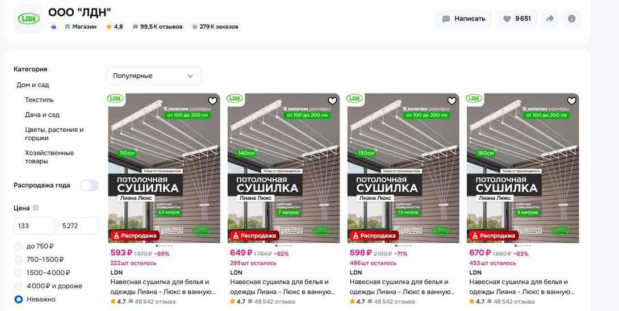Follow the store with the 9651 heart button
The width and height of the screenshot is (619, 311).
click(516, 19)
